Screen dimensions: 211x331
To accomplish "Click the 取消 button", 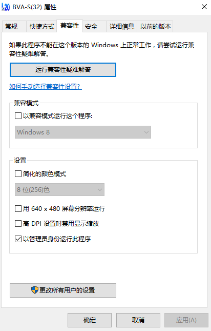I will coord(138,320).
